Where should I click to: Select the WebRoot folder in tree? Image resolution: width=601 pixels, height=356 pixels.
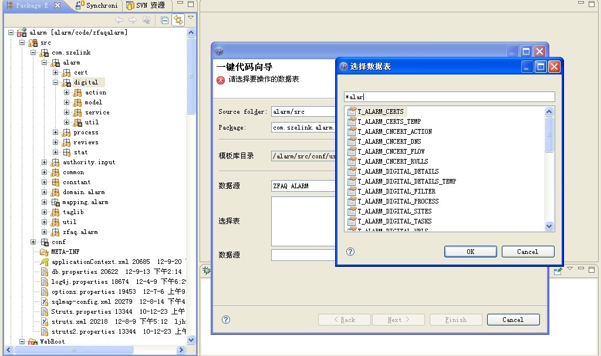(52, 341)
